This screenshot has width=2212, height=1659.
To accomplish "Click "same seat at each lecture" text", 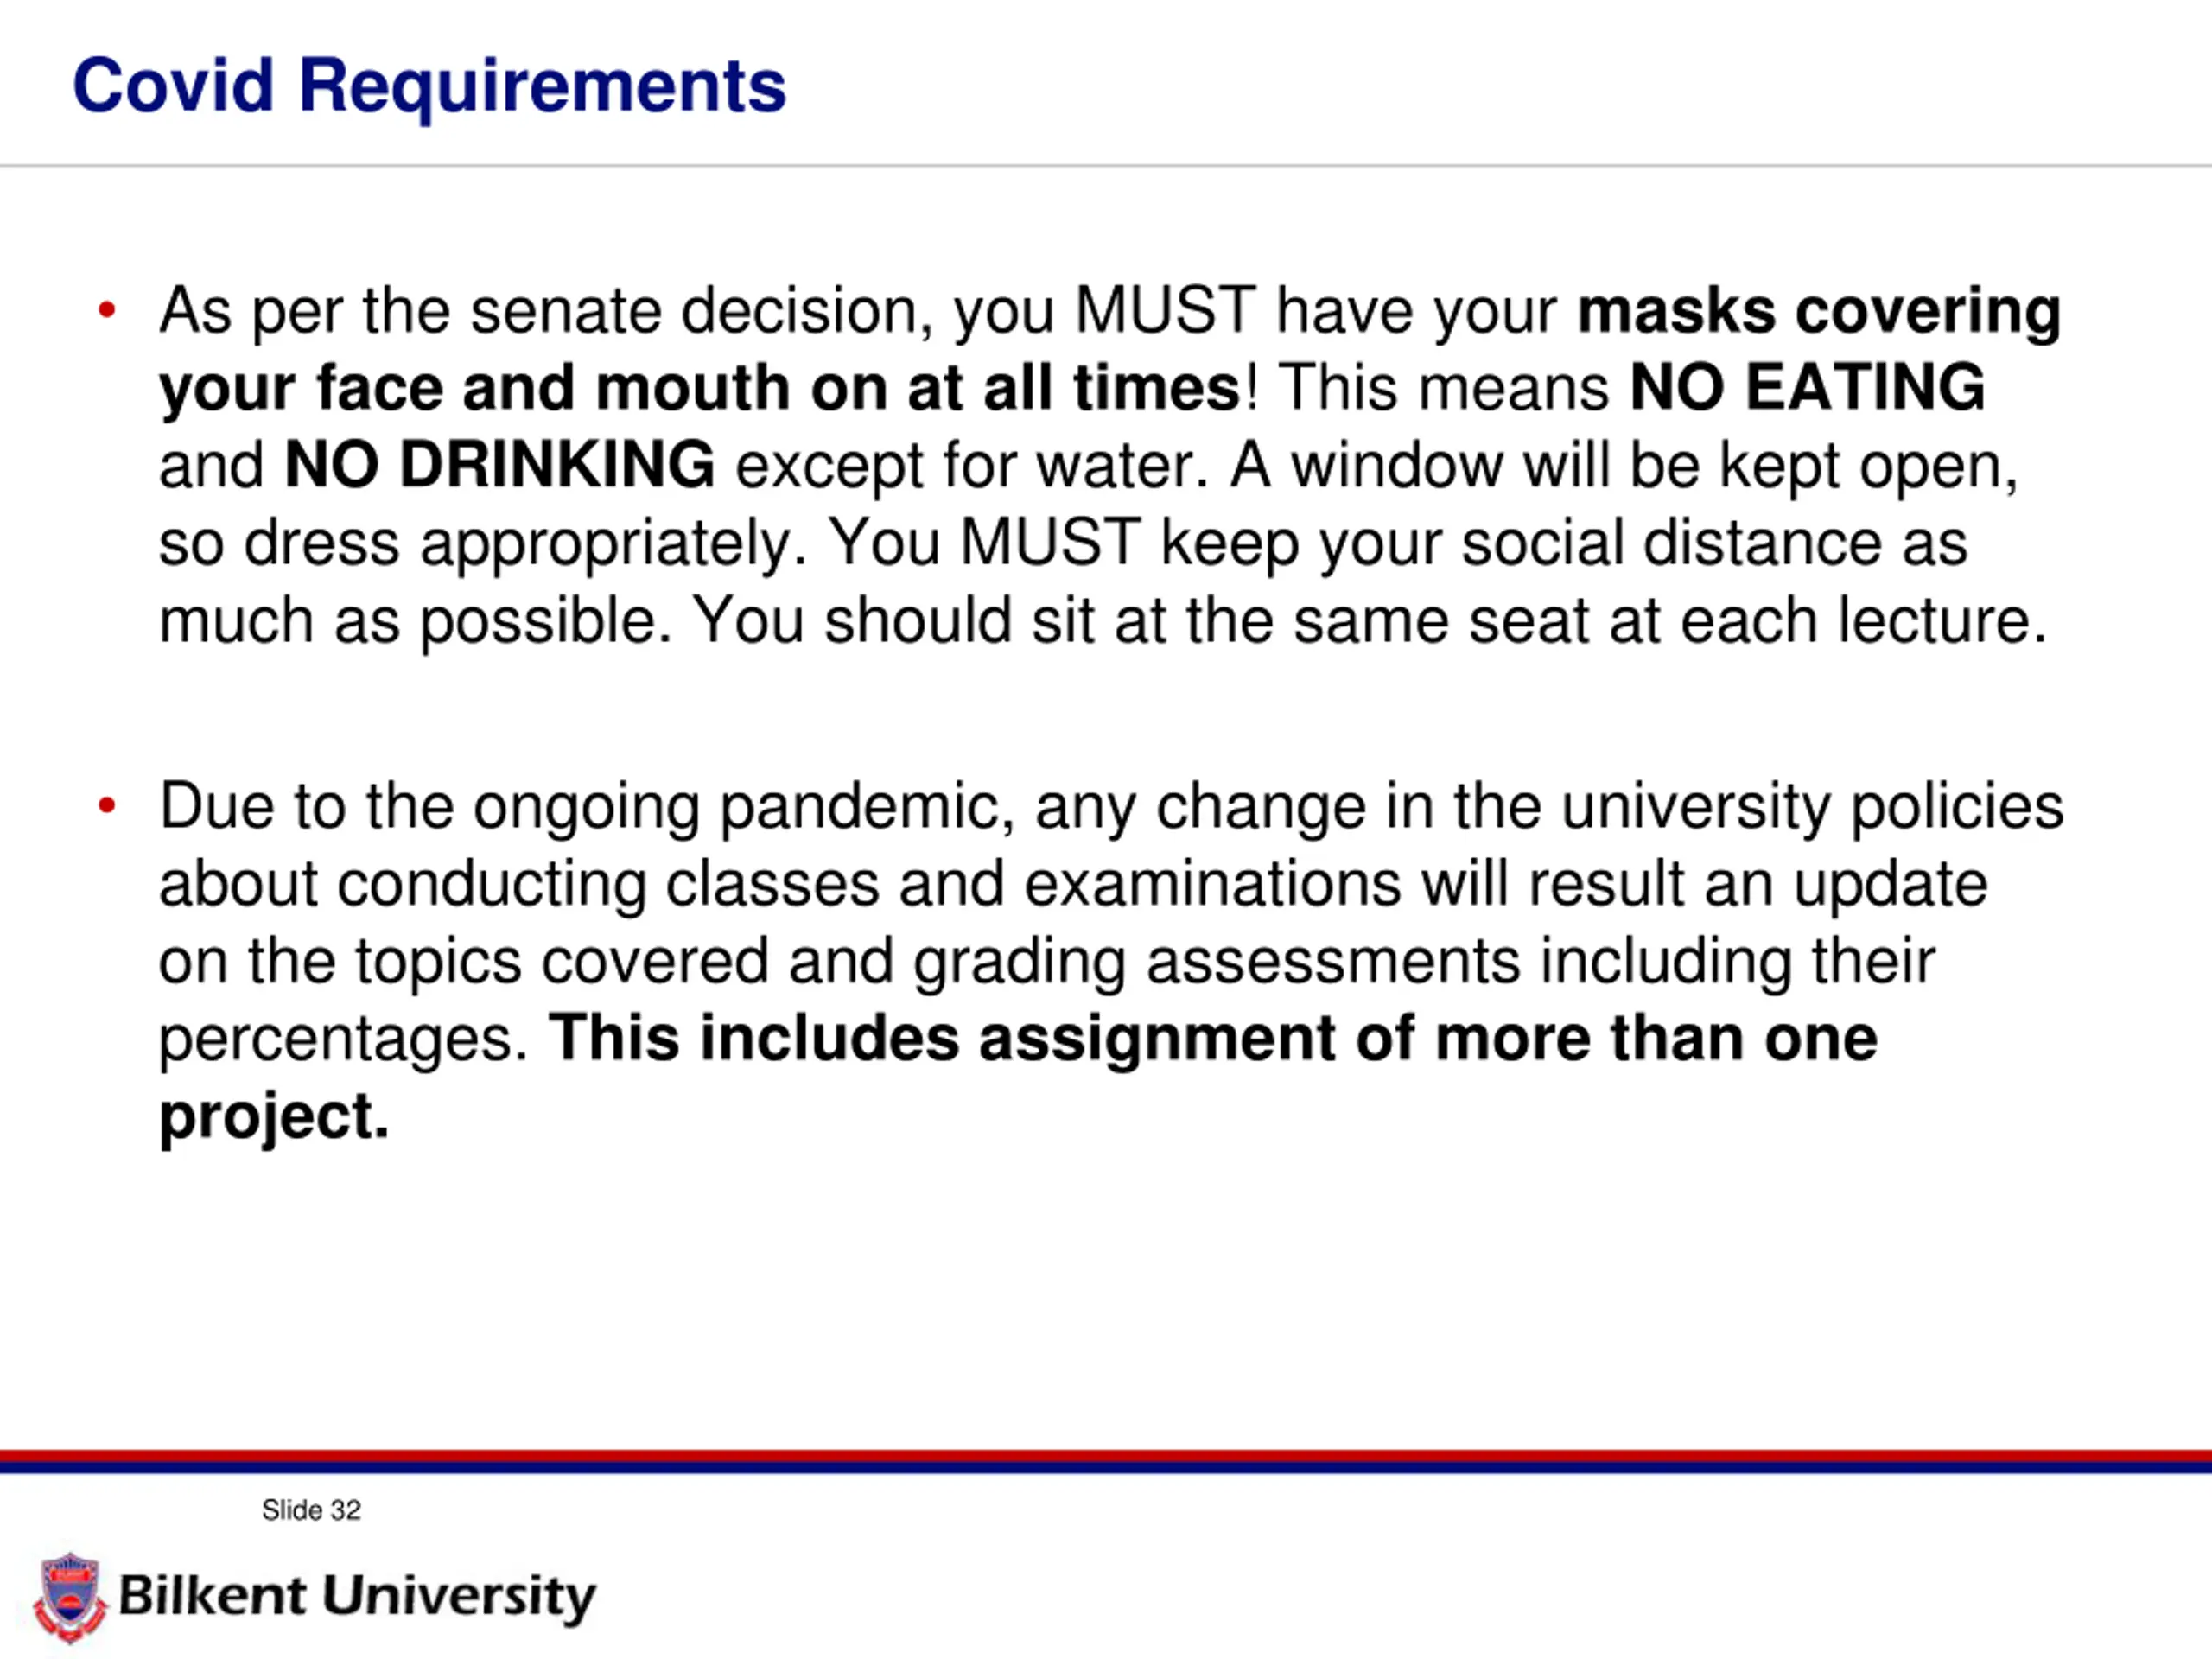I will 1670,620.
